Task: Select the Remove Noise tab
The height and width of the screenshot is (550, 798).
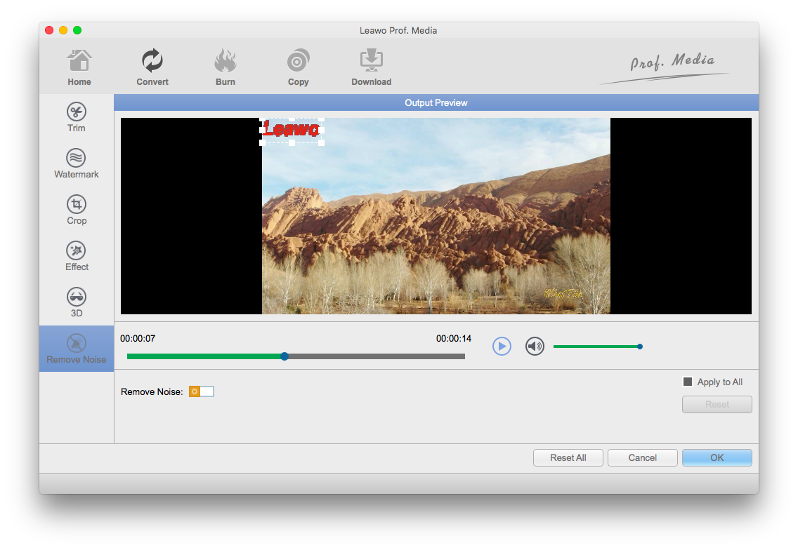Action: (77, 348)
